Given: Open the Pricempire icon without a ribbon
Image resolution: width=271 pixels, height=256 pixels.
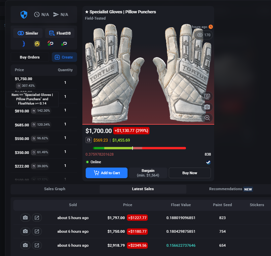Looking at the screenshot, I should click(64, 44).
